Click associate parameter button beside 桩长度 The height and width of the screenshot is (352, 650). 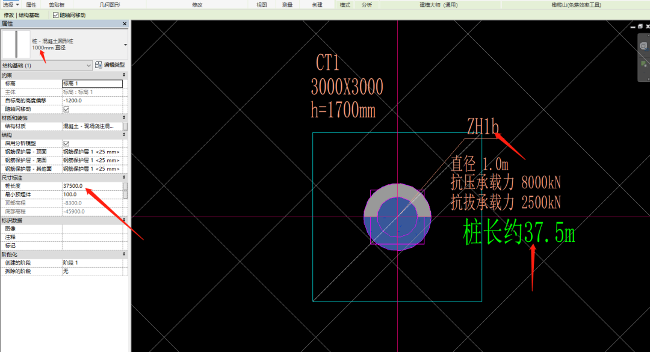pyautogui.click(x=126, y=186)
